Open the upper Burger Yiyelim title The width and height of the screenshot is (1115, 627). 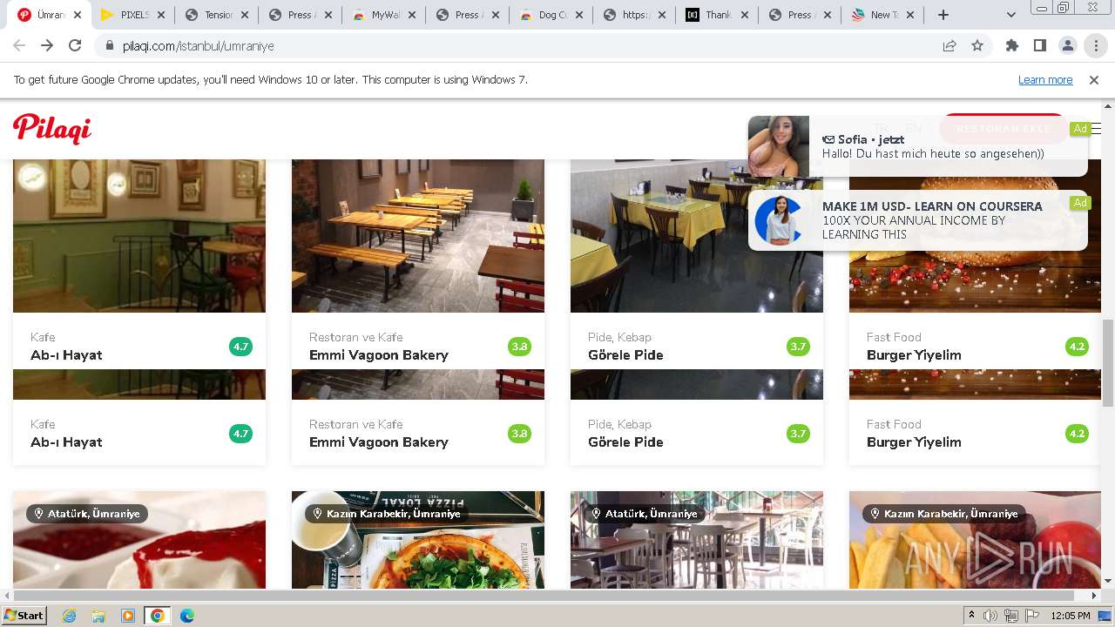coord(914,355)
